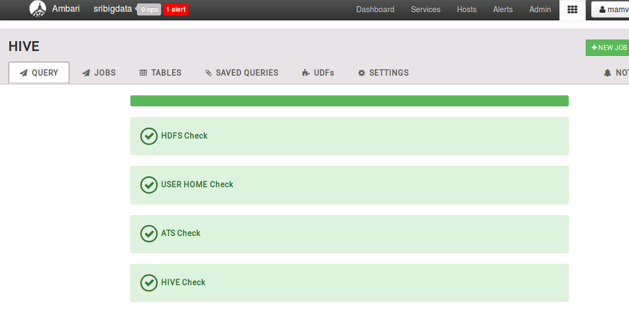Screen dimensions: 629x310
Task: Open the user account dropdown
Action: pyautogui.click(x=611, y=9)
